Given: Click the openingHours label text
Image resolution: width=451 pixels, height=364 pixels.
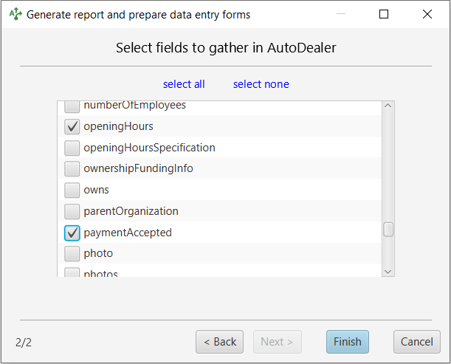Looking at the screenshot, I should pos(119,126).
